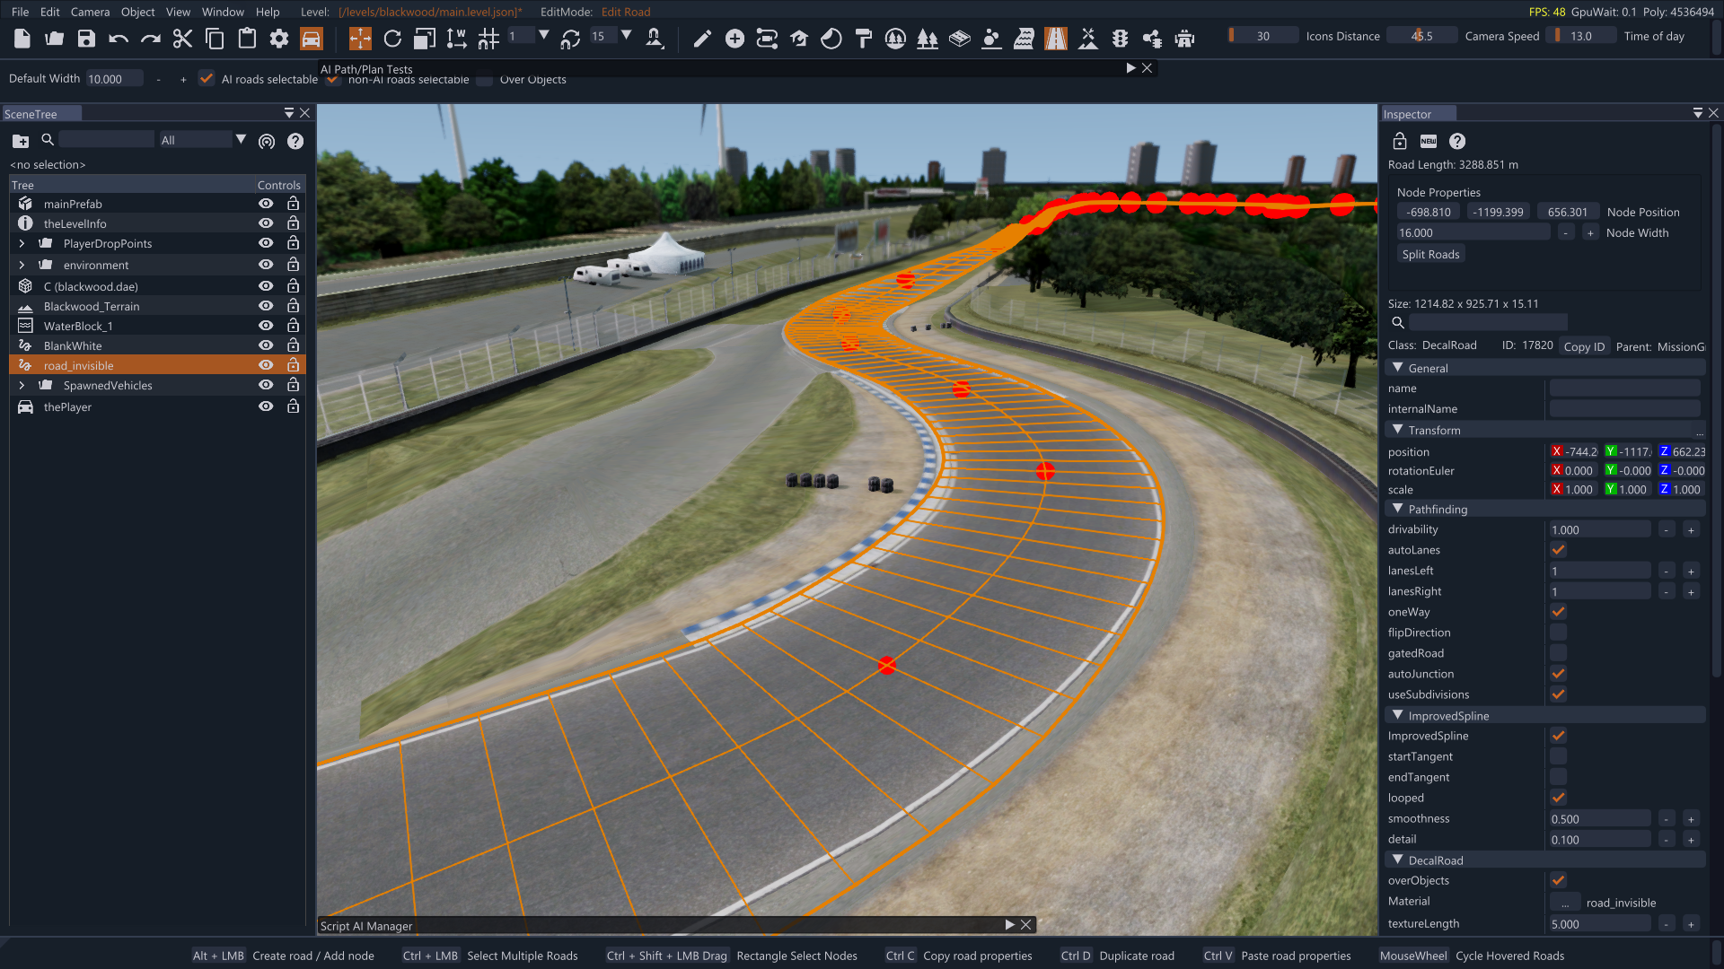1724x969 pixels.
Task: Click the Default Width input field
Action: pyautogui.click(x=114, y=79)
